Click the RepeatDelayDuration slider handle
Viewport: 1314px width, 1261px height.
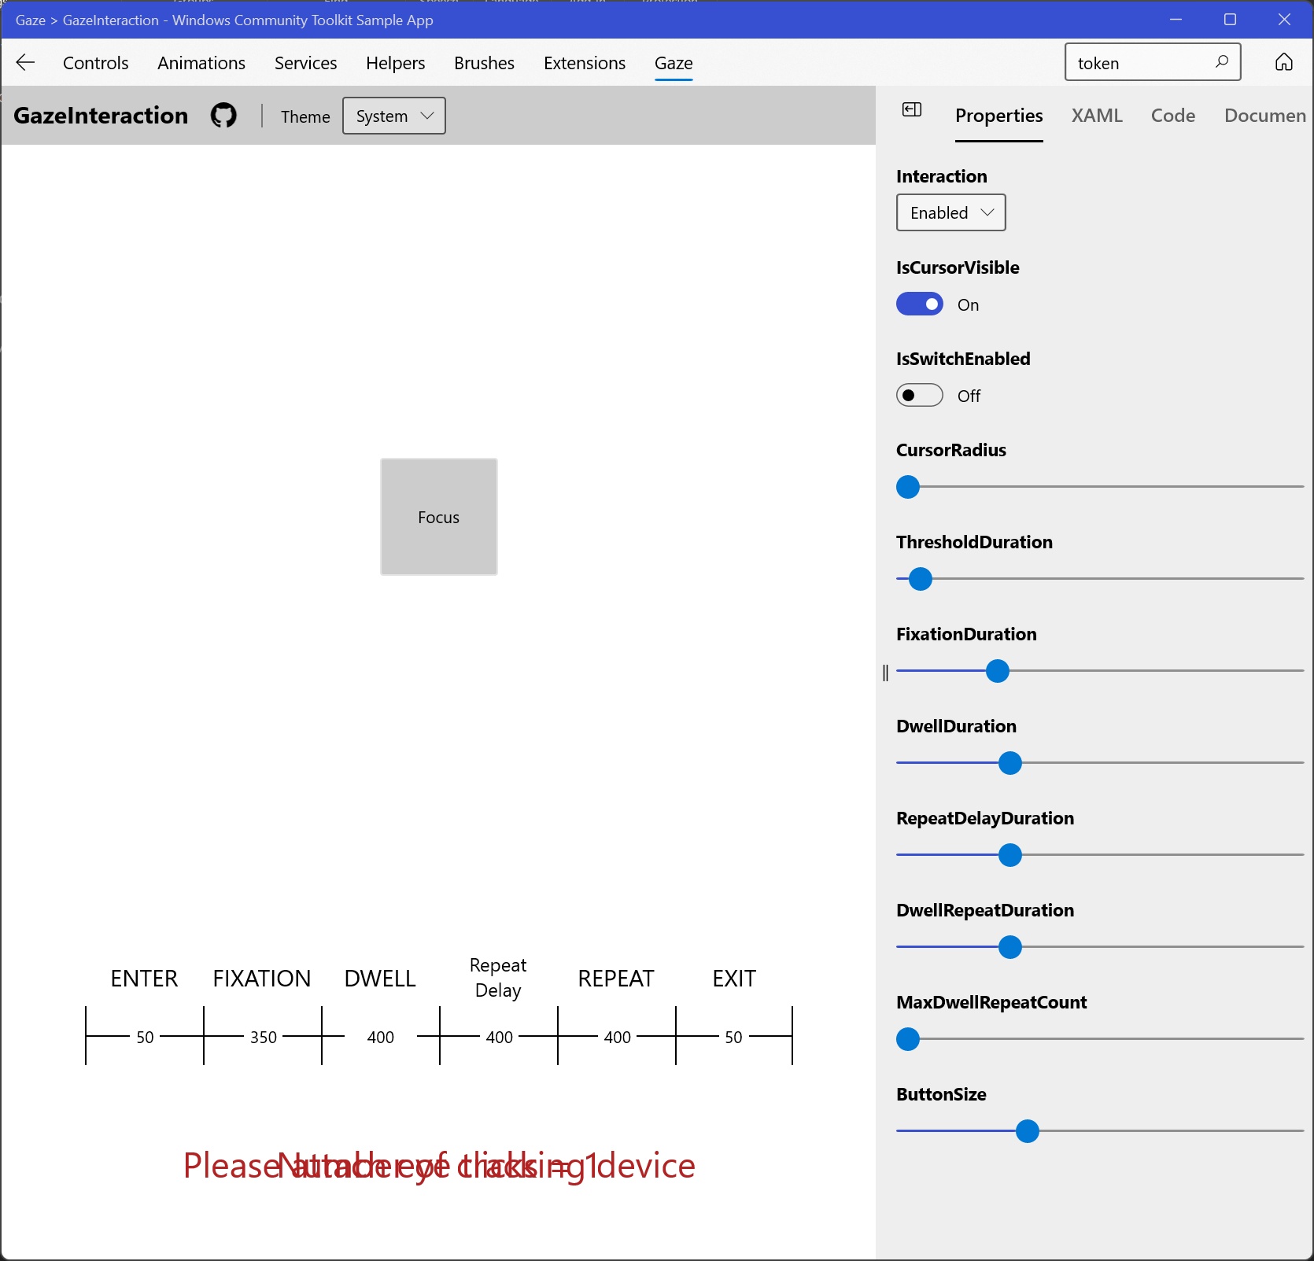(x=1010, y=855)
